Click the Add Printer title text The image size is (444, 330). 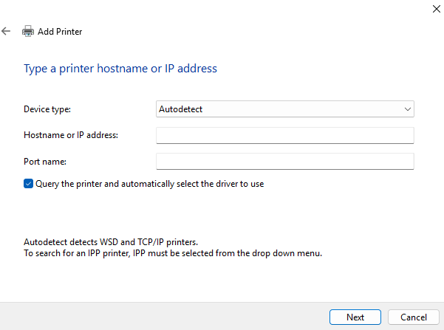pos(60,32)
